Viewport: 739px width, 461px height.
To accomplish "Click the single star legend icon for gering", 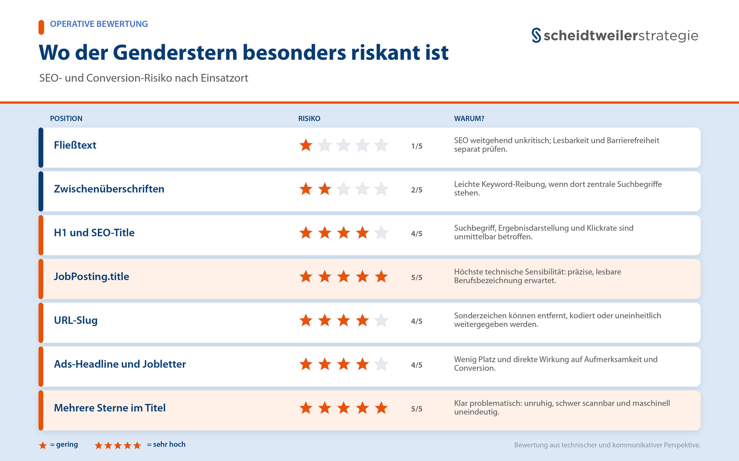I will (43, 445).
